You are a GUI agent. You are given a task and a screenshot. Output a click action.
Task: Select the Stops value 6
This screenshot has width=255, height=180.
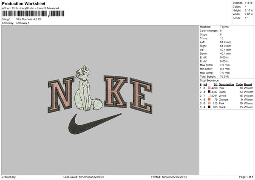click(x=221, y=34)
